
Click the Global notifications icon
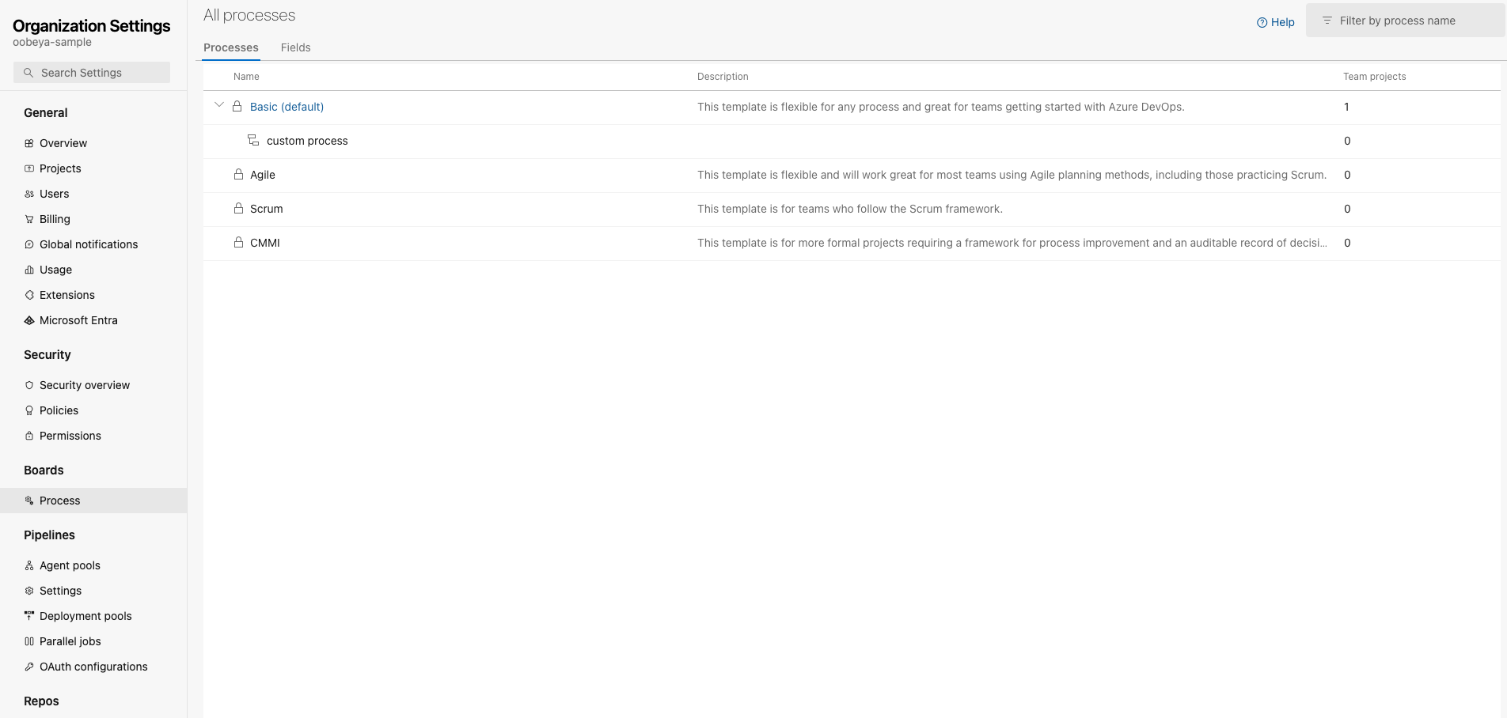[x=29, y=244]
